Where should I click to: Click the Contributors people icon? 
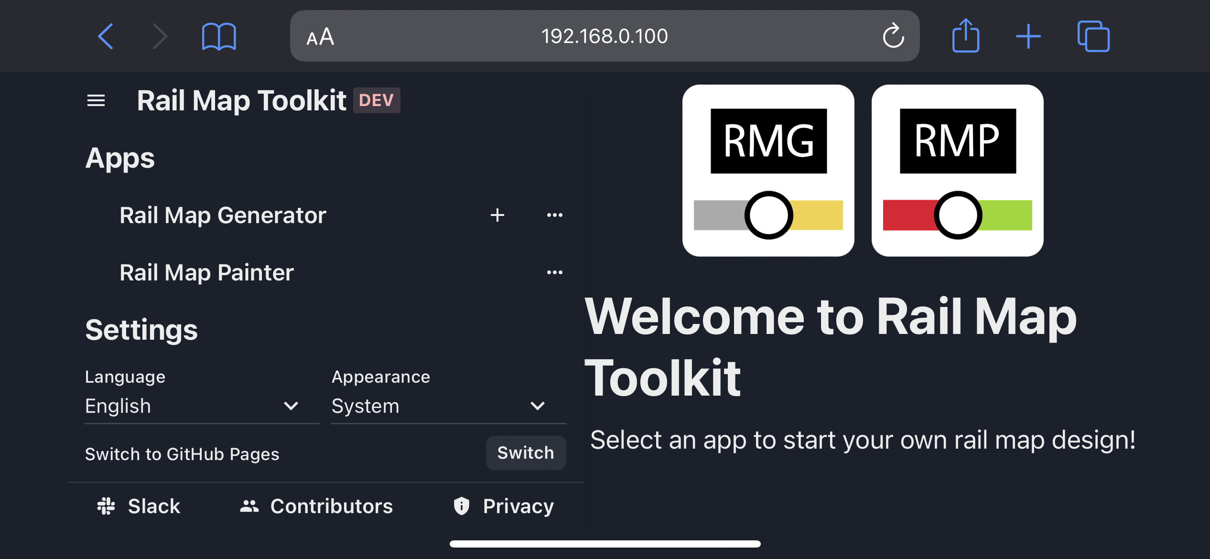[x=248, y=505]
